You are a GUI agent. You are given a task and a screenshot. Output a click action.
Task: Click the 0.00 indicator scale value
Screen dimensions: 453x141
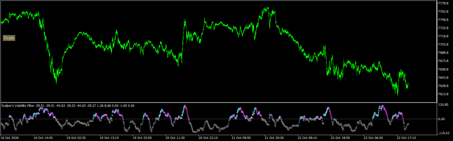click(441, 119)
